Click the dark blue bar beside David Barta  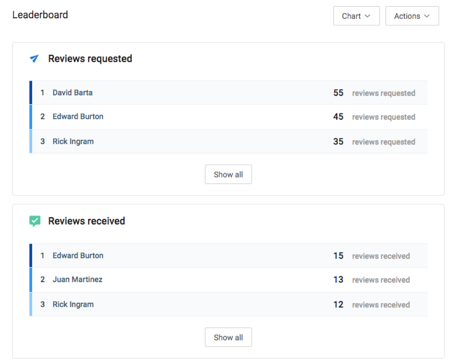(x=31, y=93)
